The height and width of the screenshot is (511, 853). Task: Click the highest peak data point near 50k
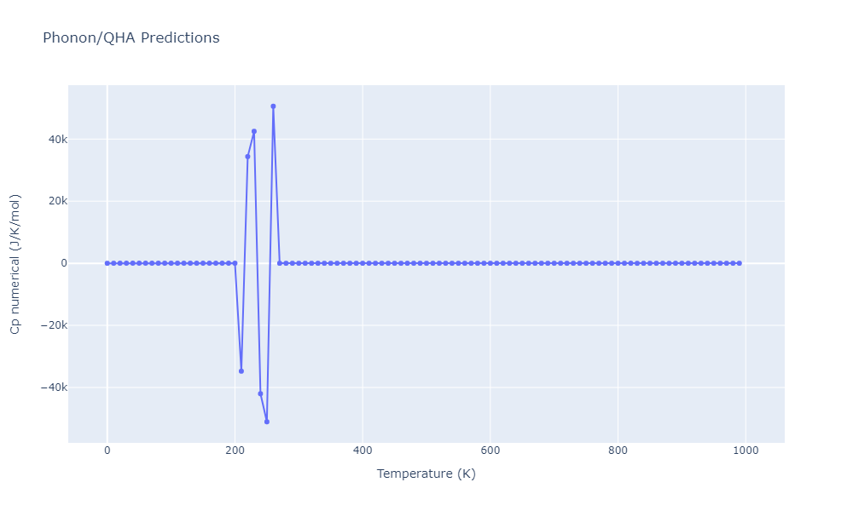(273, 106)
